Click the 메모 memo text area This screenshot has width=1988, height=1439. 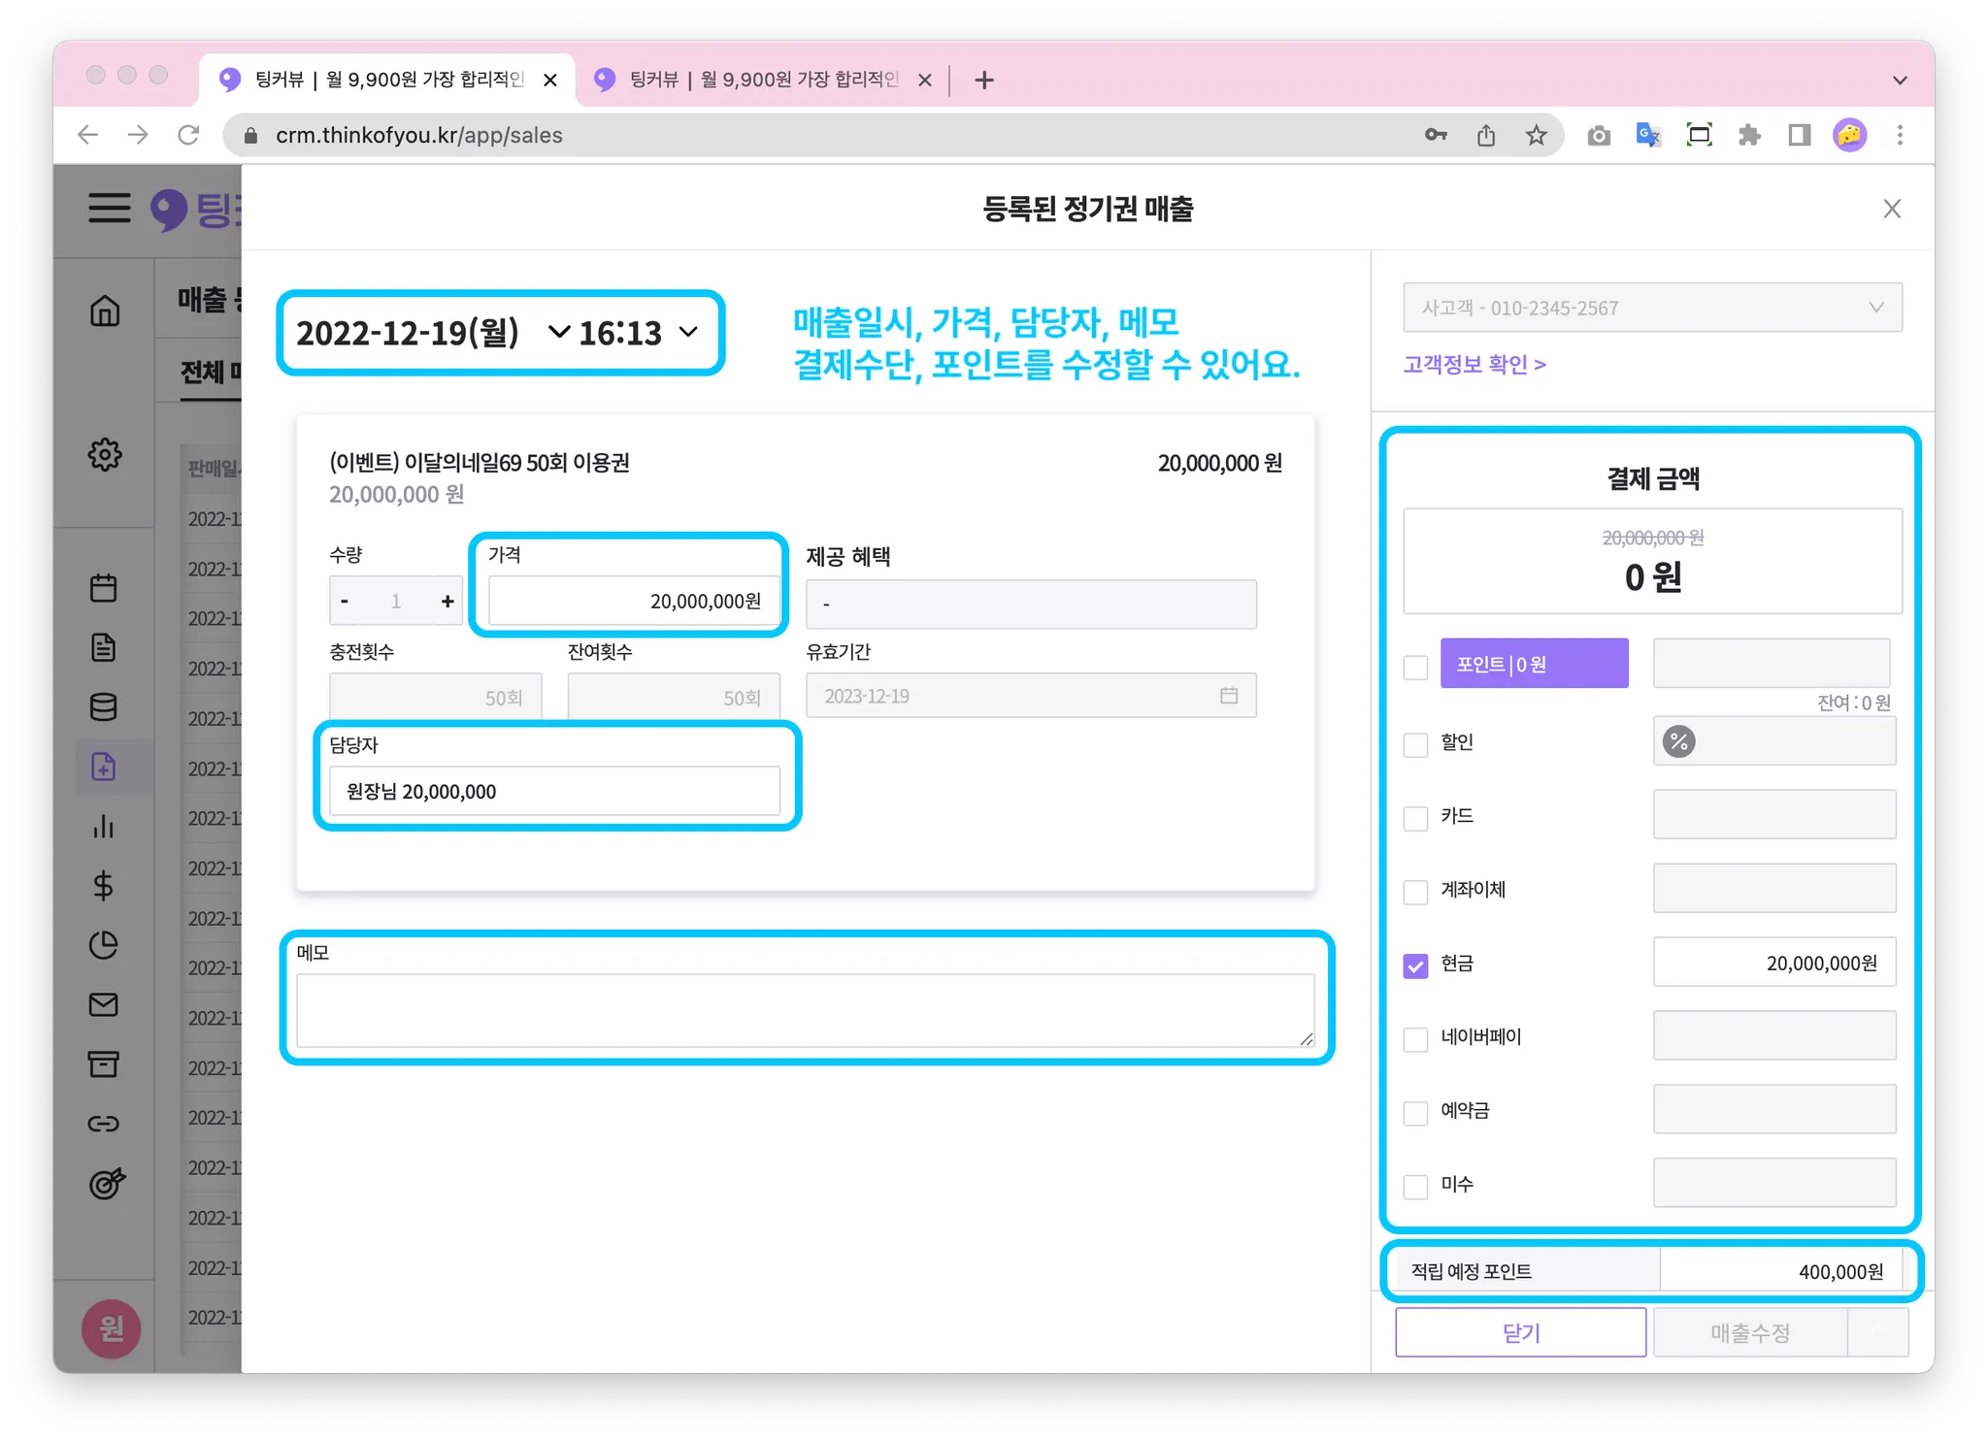(805, 1010)
